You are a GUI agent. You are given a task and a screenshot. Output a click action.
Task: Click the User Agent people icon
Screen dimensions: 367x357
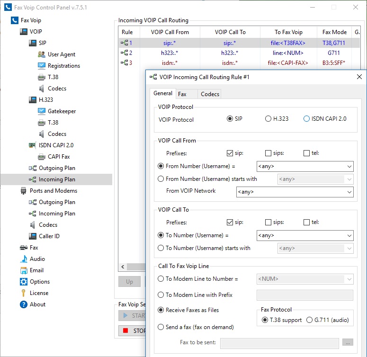pos(41,54)
